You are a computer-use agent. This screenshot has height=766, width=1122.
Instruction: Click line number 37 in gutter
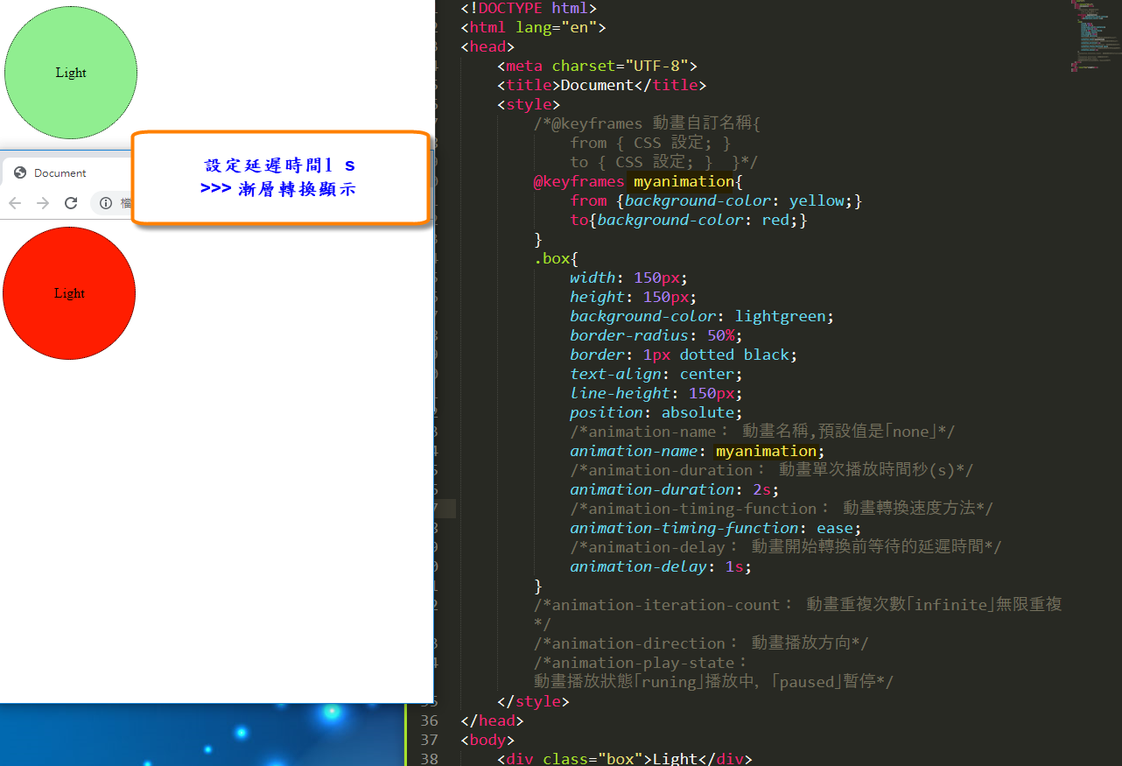coord(429,740)
